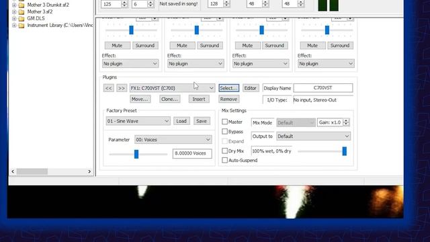Mute the second channel

tap(182, 46)
